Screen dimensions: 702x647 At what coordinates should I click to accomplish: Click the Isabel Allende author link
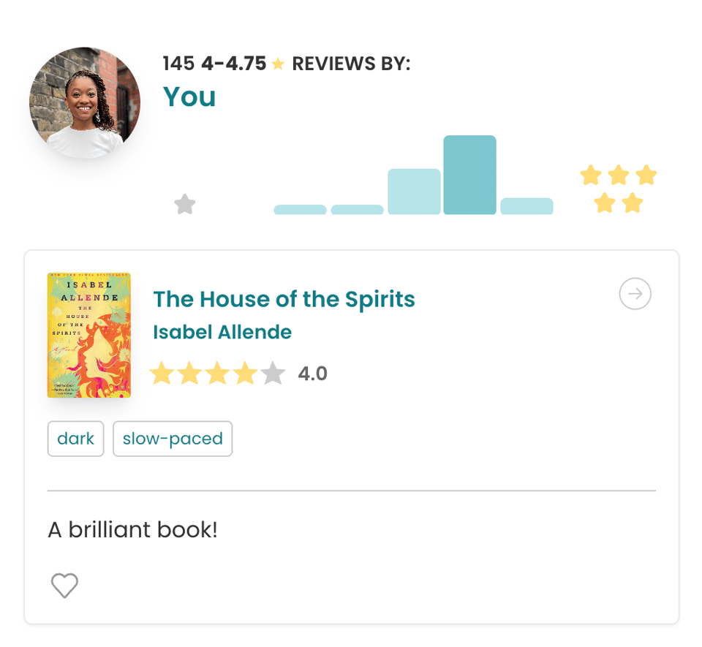pyautogui.click(x=222, y=332)
